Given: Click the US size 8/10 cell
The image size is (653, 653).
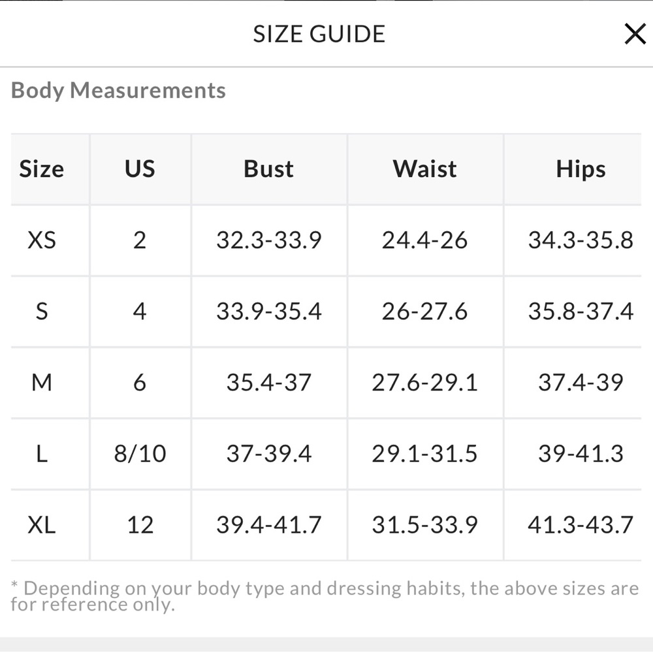Looking at the screenshot, I should click(140, 454).
